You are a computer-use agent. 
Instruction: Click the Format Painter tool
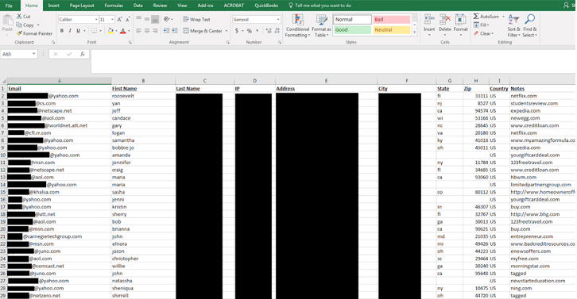coord(35,33)
